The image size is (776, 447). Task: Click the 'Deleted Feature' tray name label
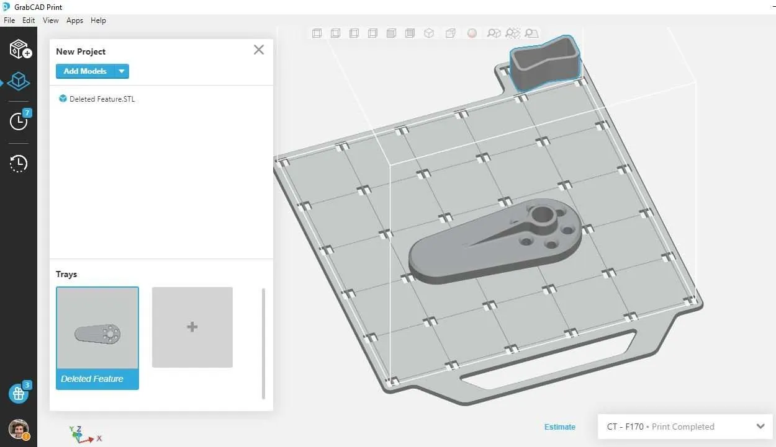point(92,379)
